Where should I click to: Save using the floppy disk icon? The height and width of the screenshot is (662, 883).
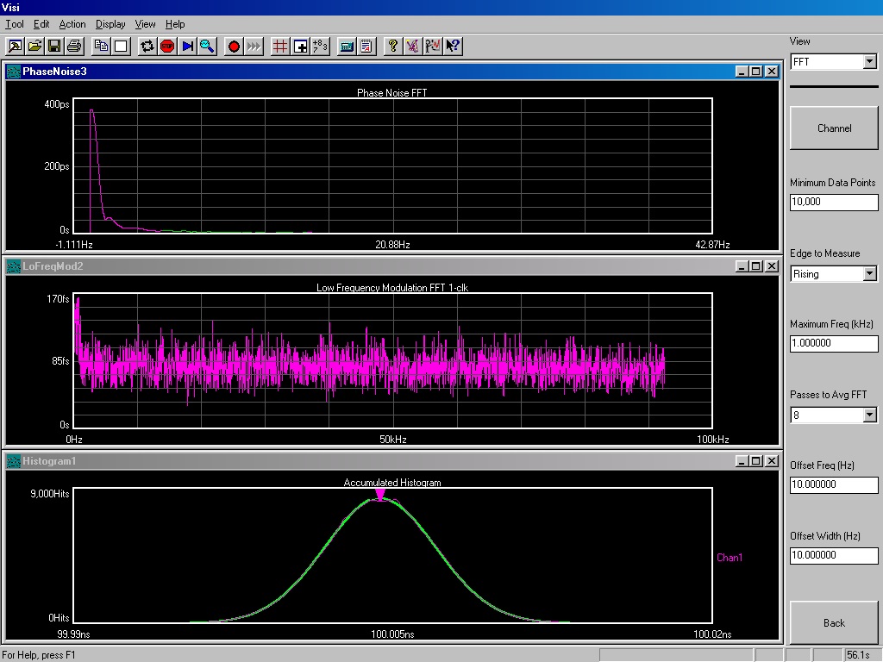[54, 47]
